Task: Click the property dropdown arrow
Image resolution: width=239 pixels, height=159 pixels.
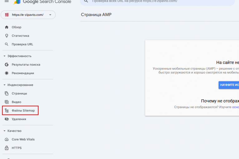Action: point(50,15)
